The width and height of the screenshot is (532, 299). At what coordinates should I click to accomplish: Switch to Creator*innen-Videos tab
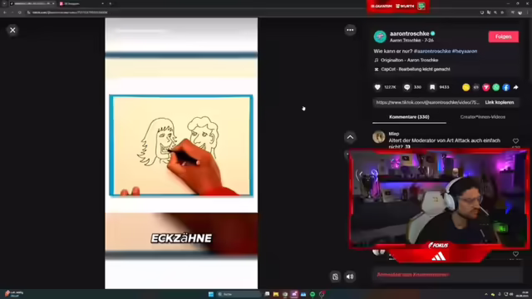(482, 117)
